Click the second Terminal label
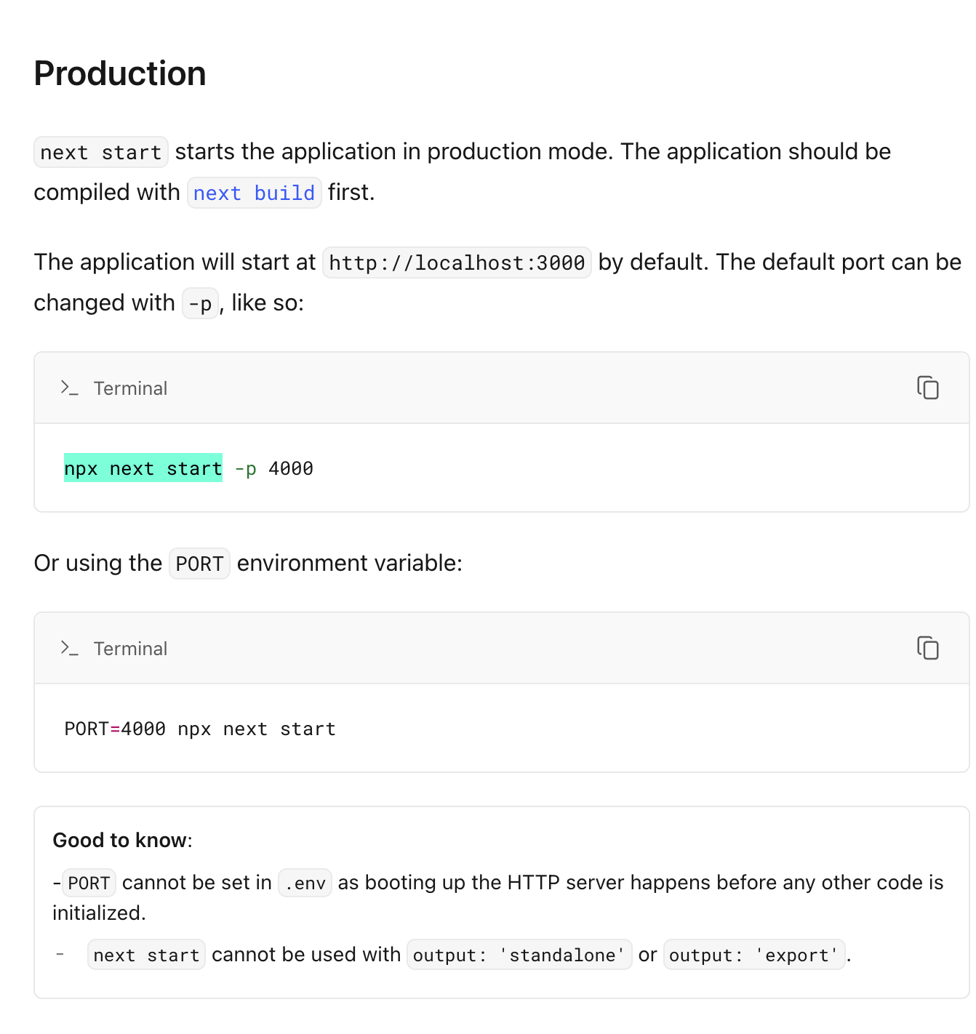Image resolution: width=976 pixels, height=1034 pixels. pyautogui.click(x=131, y=649)
